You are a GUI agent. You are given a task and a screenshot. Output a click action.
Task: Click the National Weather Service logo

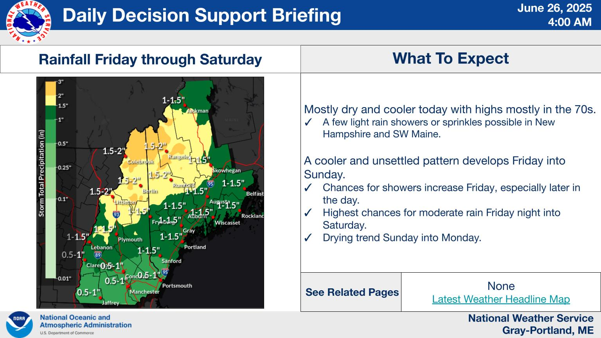[x=29, y=22]
